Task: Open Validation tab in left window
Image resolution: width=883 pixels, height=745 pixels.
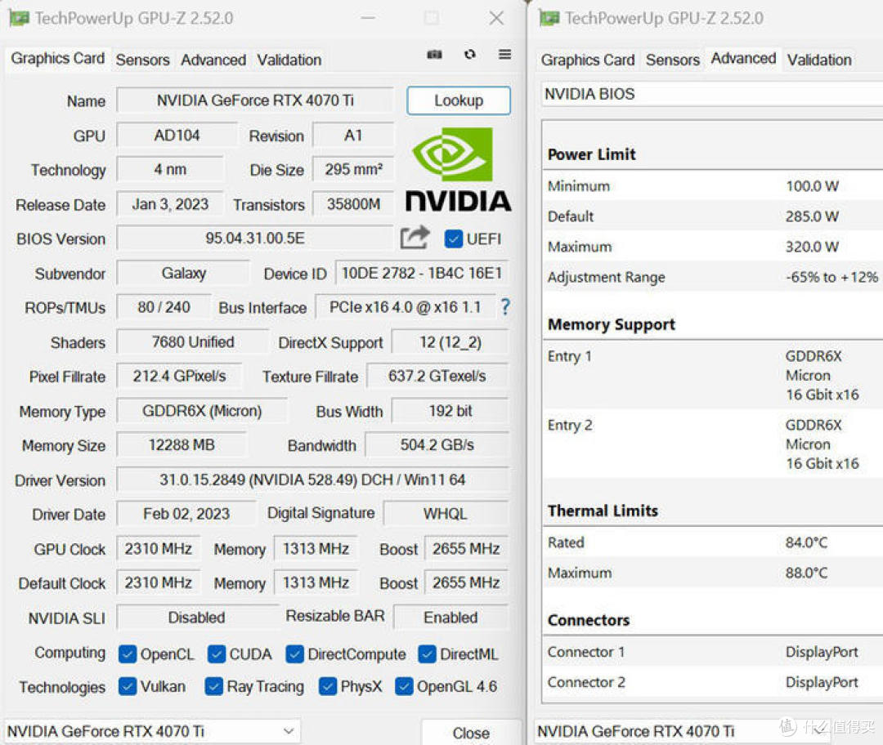Action: coord(289,60)
